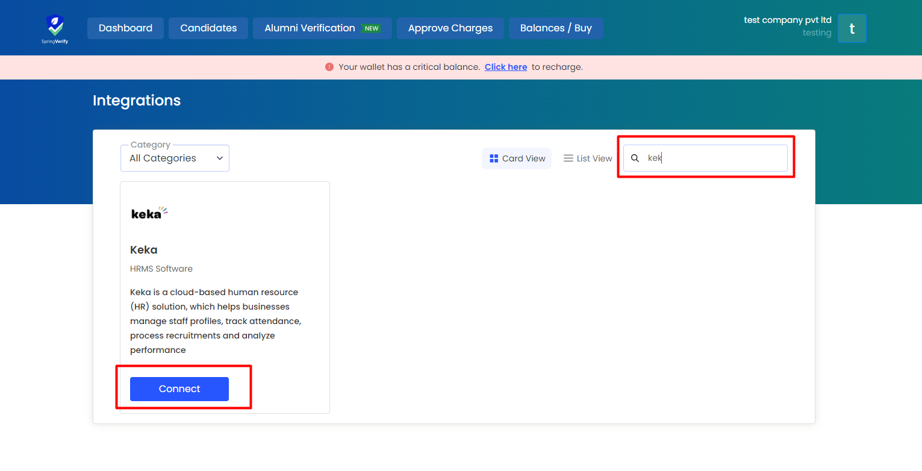Follow the "Click here" recharge link
The height and width of the screenshot is (471, 922).
pyautogui.click(x=505, y=67)
